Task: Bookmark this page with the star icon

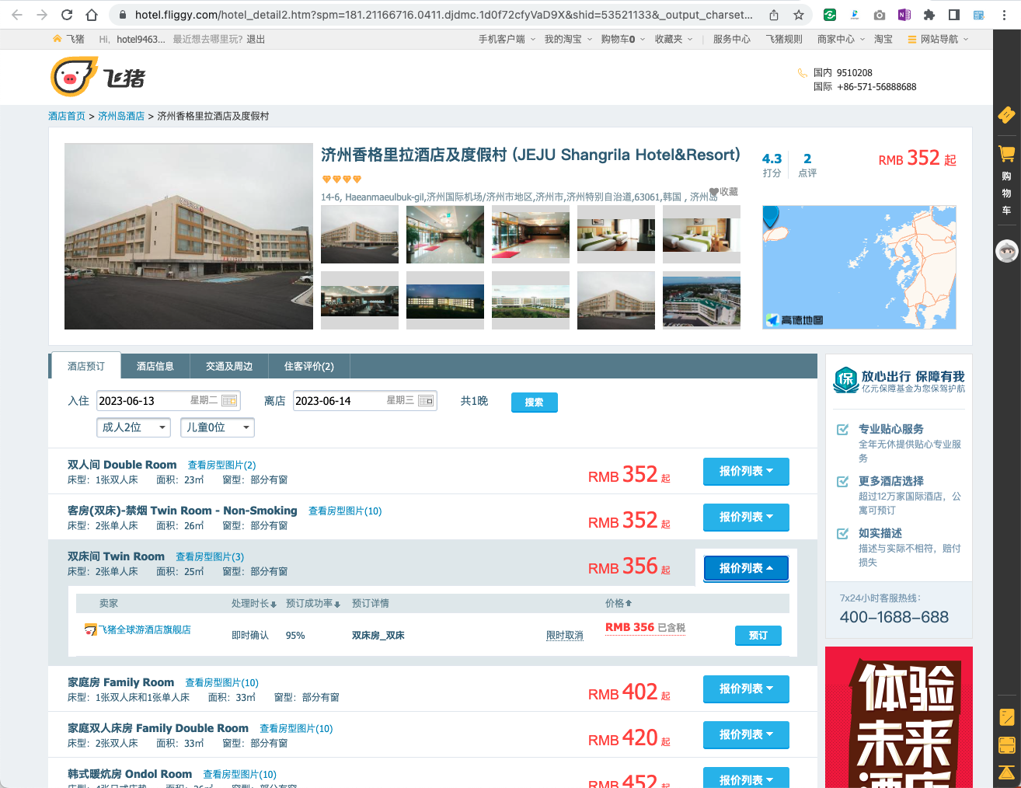Action: 798,15
